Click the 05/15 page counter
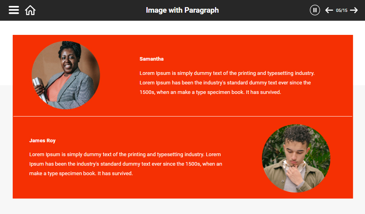Image resolution: width=365 pixels, height=214 pixels. point(342,10)
